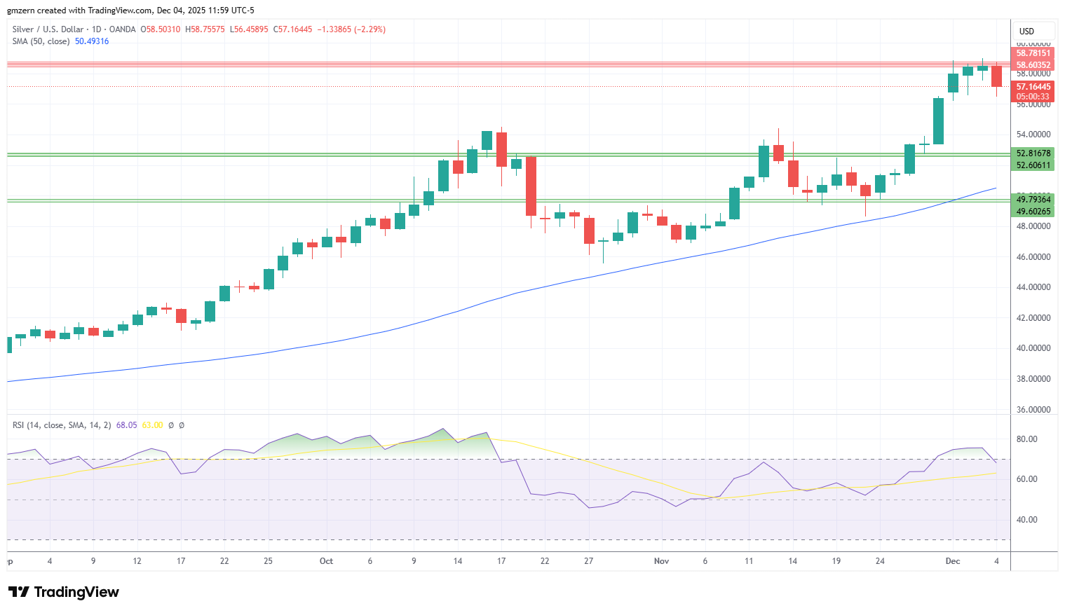Click the Oct label on the date axis
This screenshot has width=1065, height=613.
326,561
